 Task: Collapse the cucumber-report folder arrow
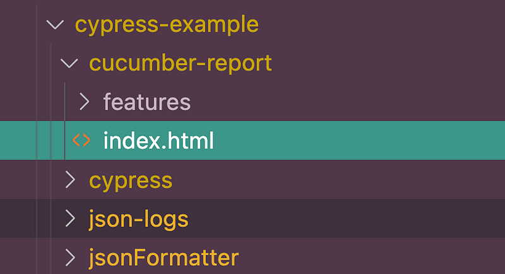(71, 63)
